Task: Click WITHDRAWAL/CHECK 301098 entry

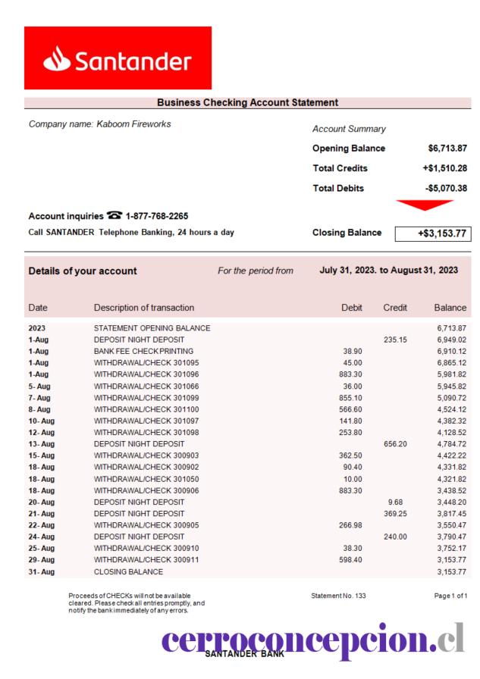Action: 146,432
